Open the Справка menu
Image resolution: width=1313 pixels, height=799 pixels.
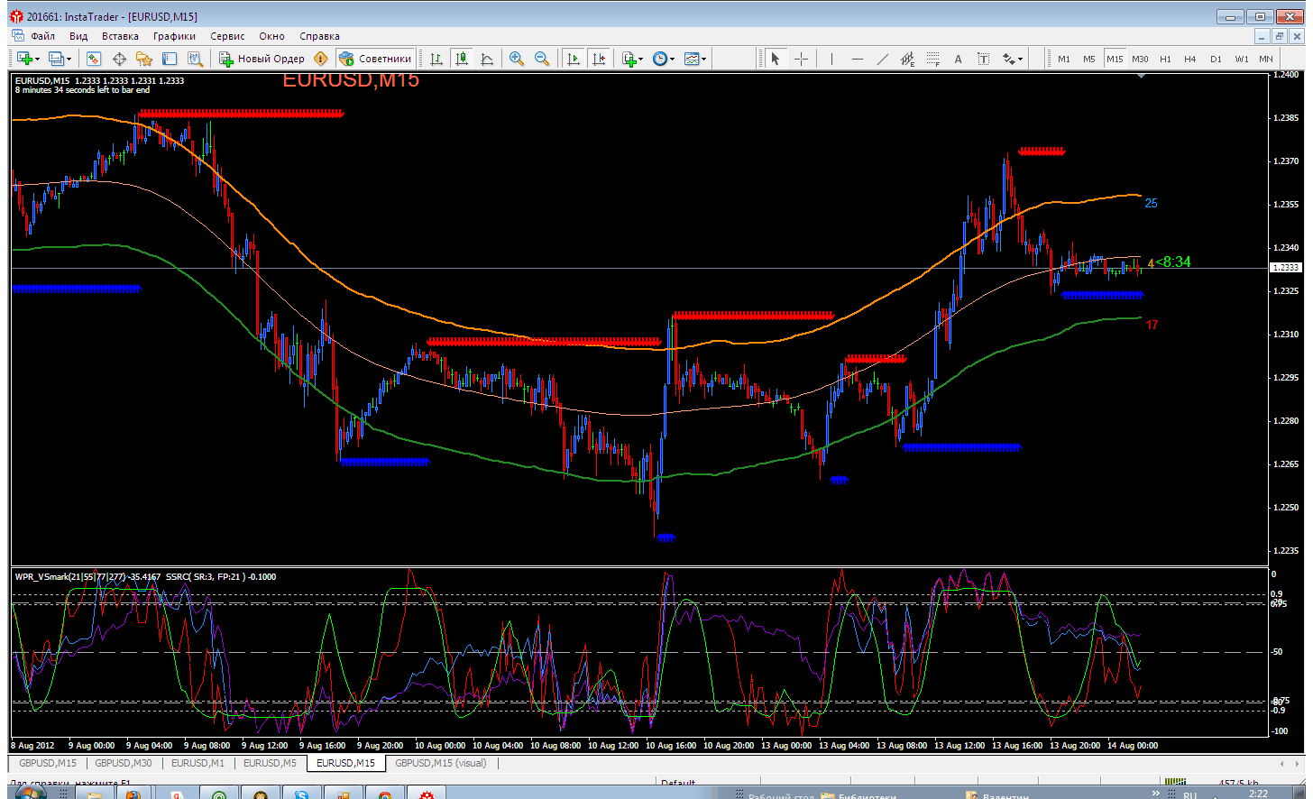click(319, 36)
